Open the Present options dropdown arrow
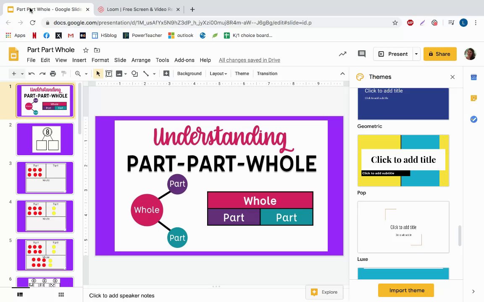Screen dimensions: 484x302 click(x=416, y=54)
